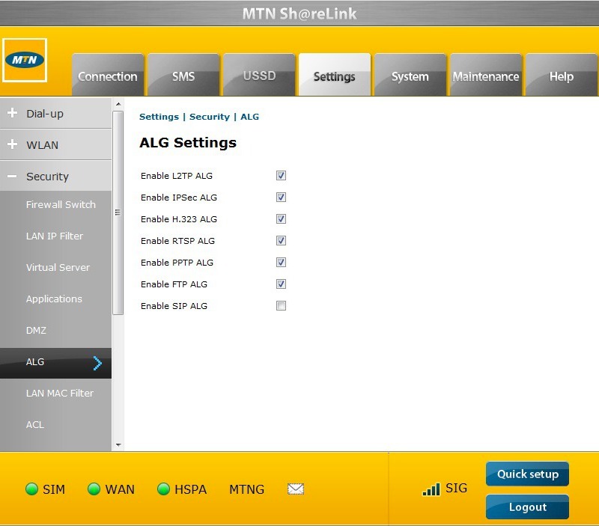599x526 pixels.
Task: Uncheck the FTP ALG option
Action: [281, 284]
